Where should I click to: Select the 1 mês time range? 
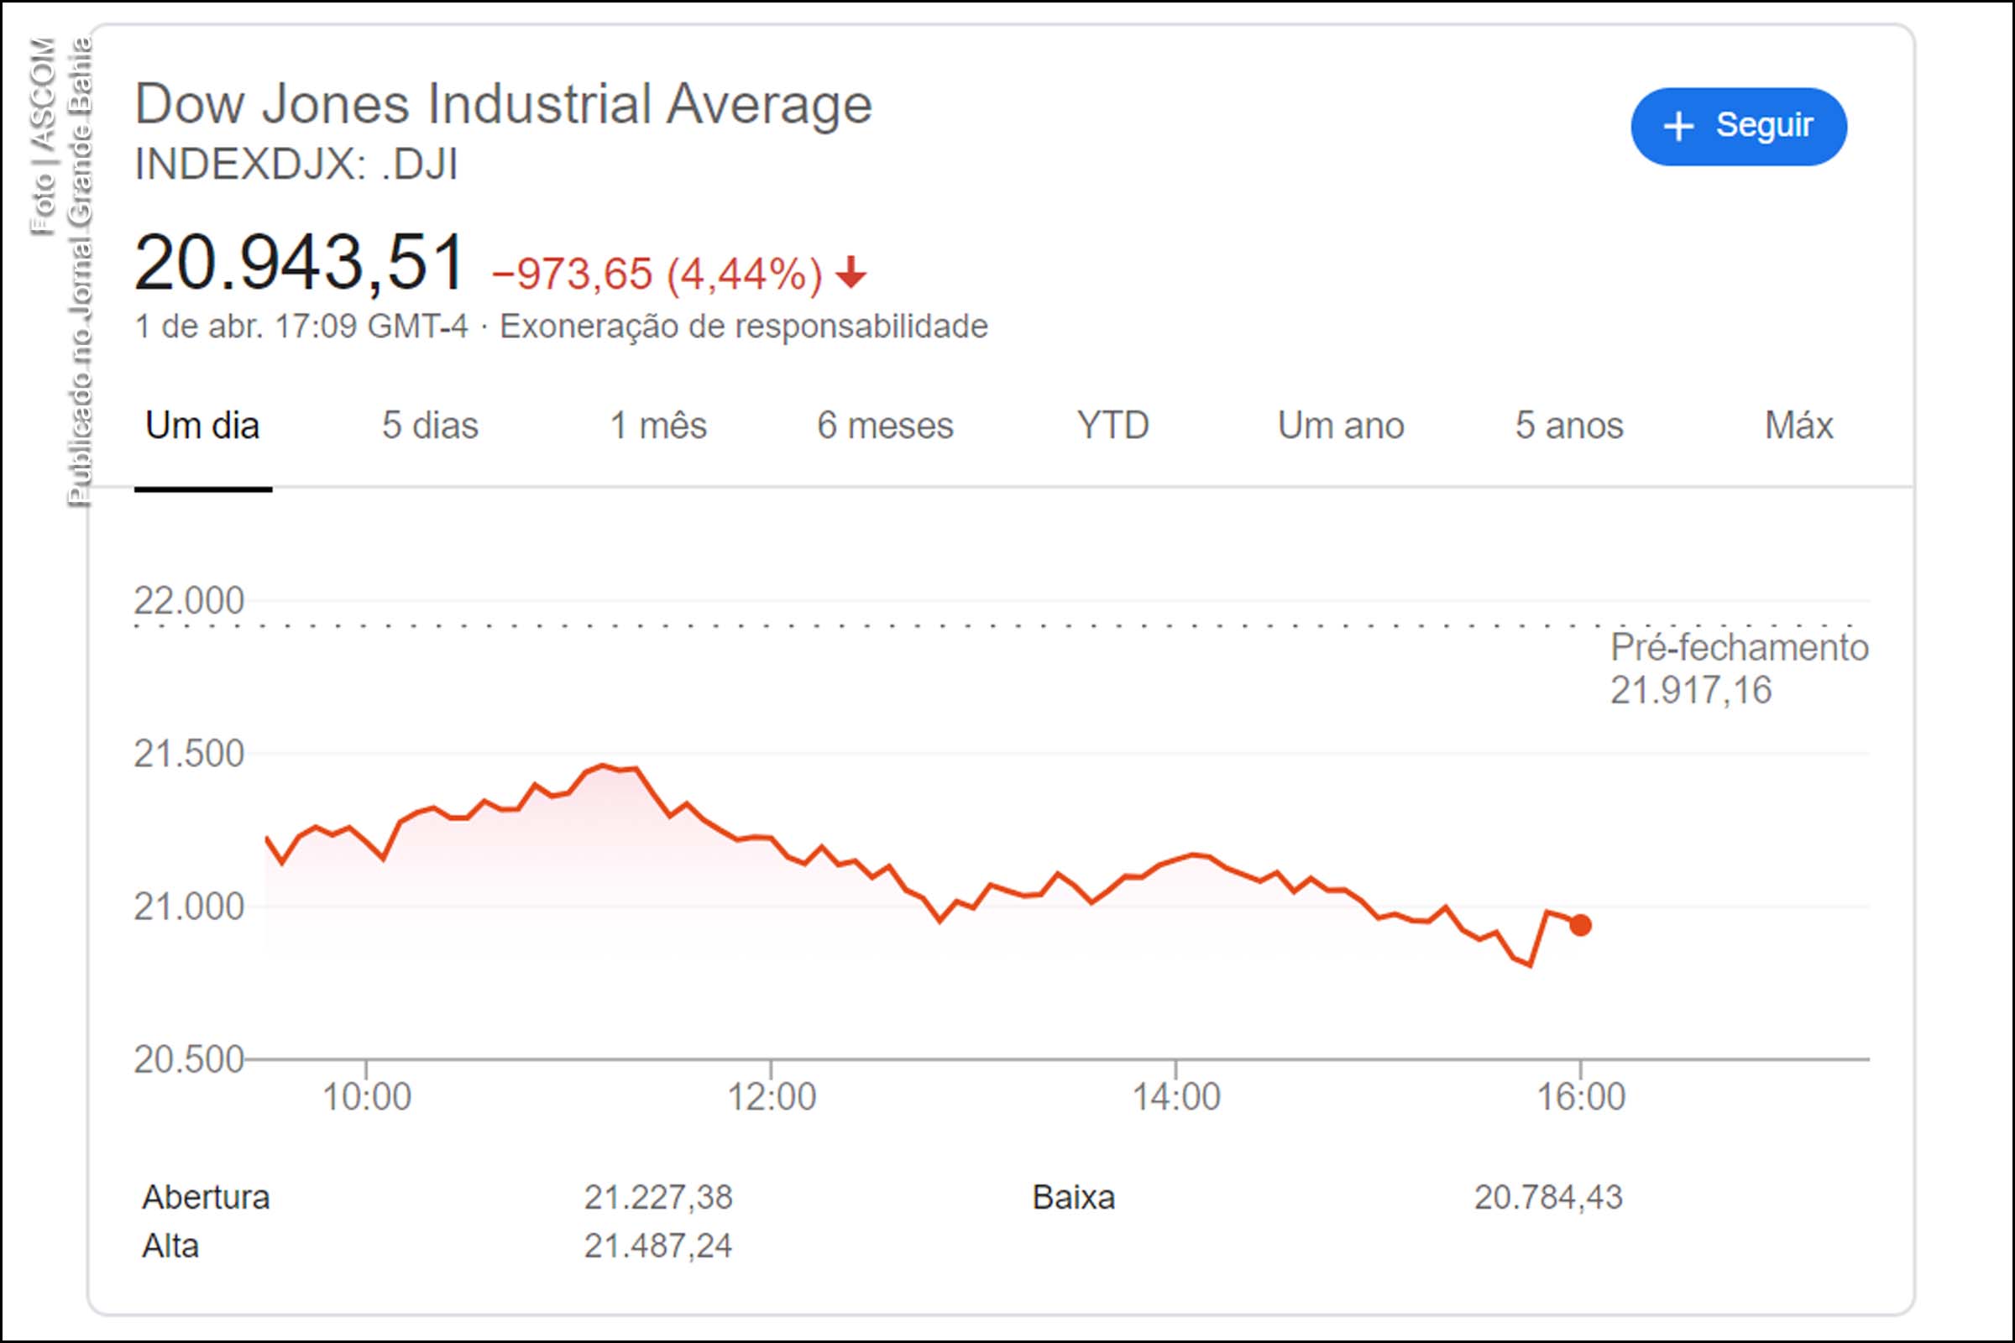(x=657, y=425)
